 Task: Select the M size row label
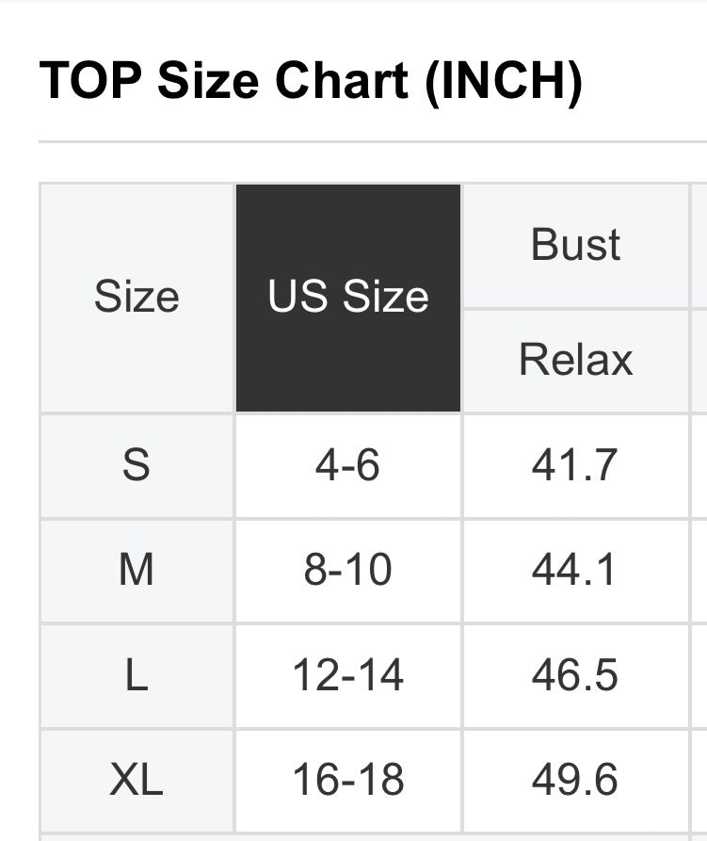(x=137, y=570)
